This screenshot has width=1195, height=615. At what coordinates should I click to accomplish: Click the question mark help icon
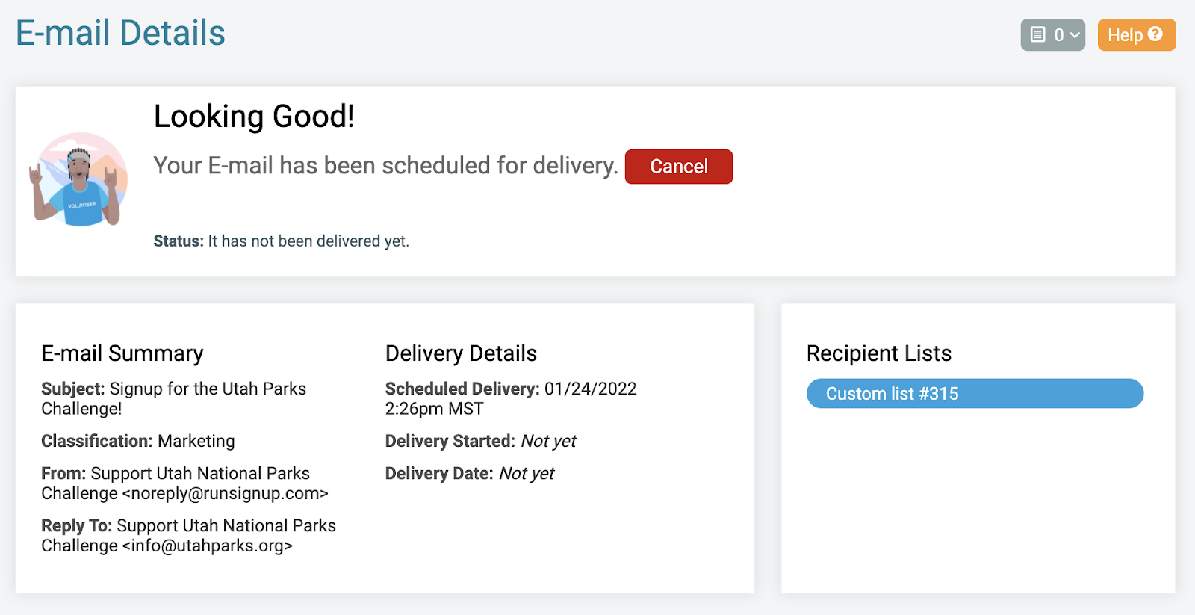pos(1155,34)
